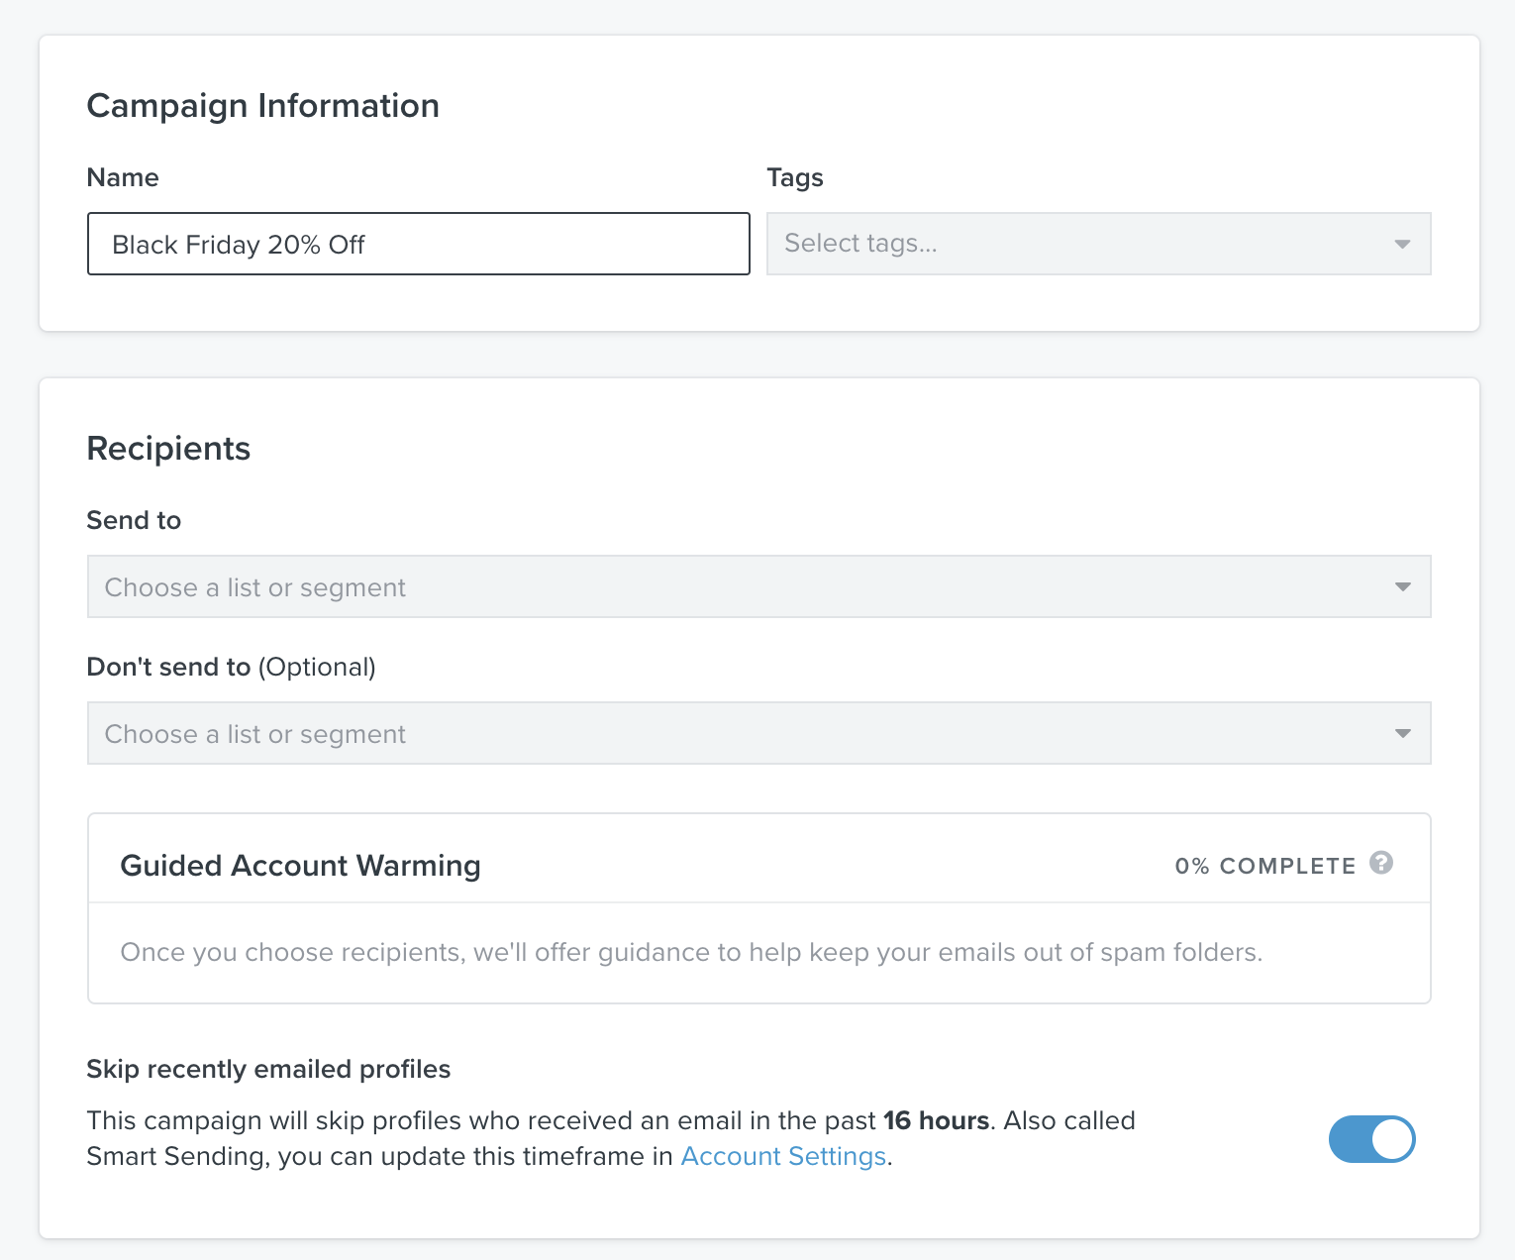
Task: Click the Send to caret arrow
Action: point(1402,587)
